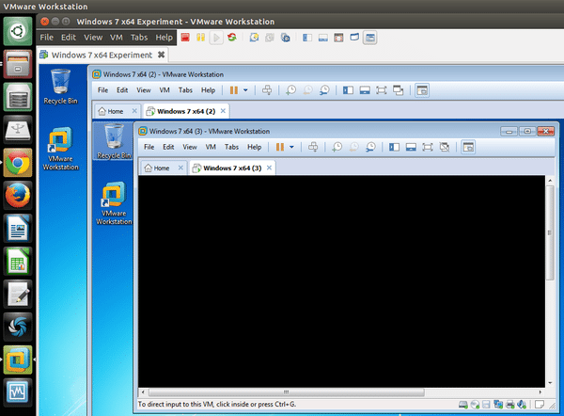The height and width of the screenshot is (416, 564).
Task: Toggle the sidebar library icon in outer toolbar
Action: (x=307, y=38)
